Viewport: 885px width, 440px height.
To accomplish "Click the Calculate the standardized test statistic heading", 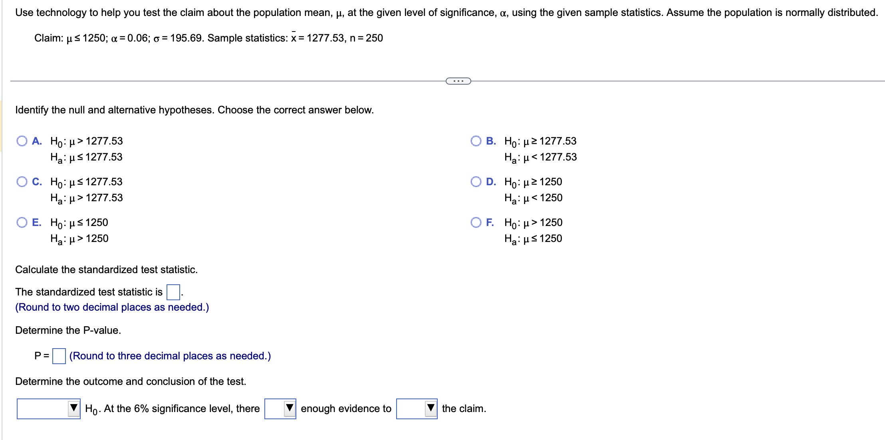I will (106, 269).
